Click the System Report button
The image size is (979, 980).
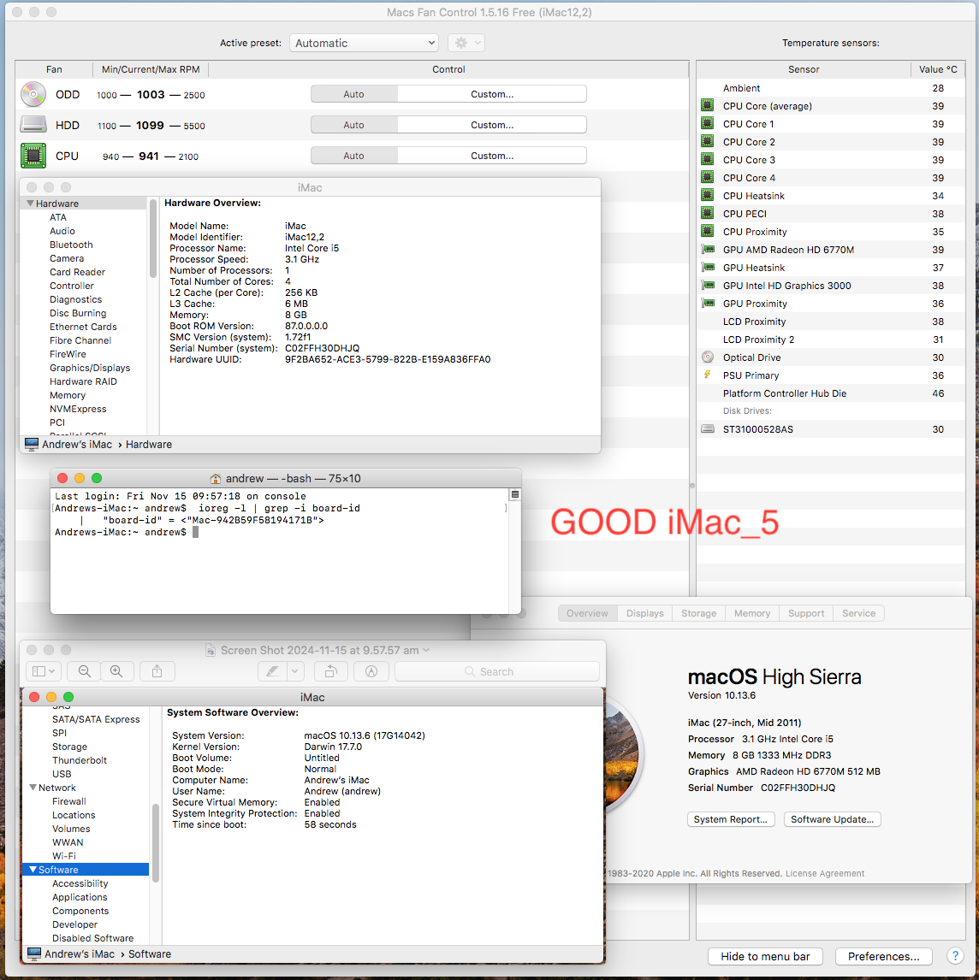pyautogui.click(x=731, y=819)
